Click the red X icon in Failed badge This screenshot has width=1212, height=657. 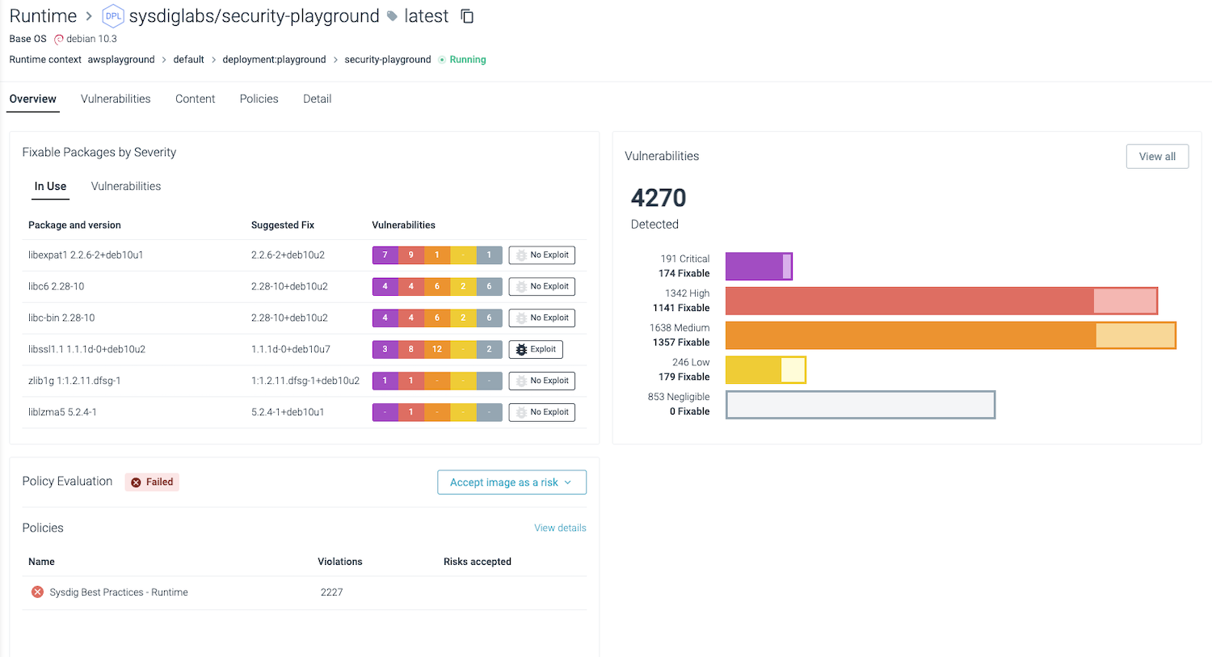point(136,482)
